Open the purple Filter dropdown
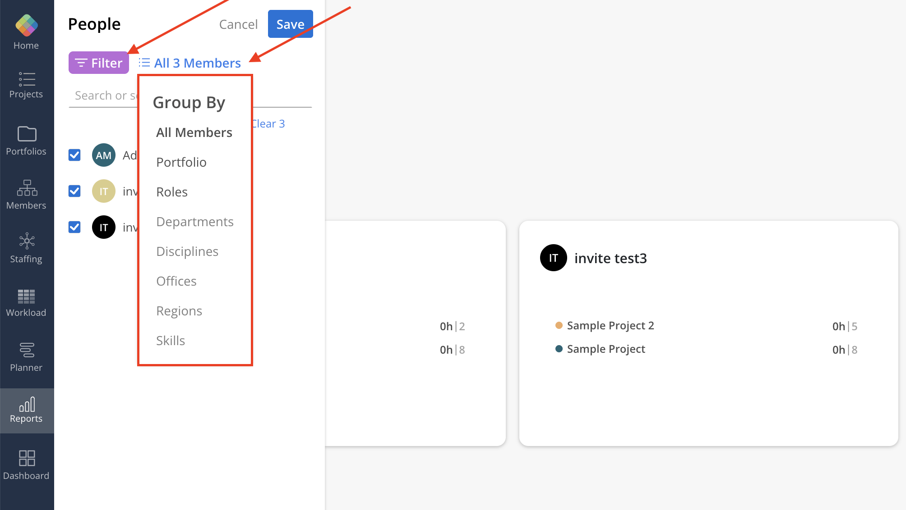The image size is (906, 510). [x=99, y=63]
